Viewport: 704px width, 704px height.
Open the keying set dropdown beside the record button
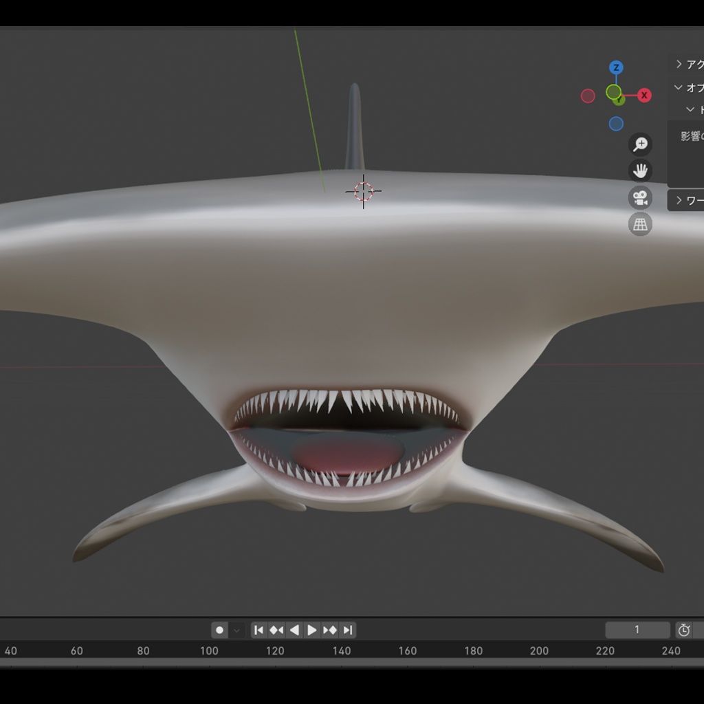coord(236,629)
